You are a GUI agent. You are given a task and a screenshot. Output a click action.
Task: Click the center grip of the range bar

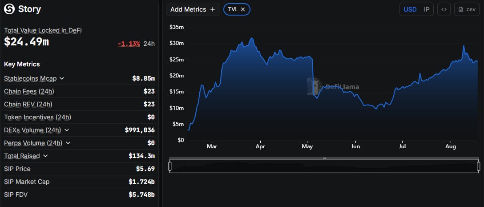(x=324, y=158)
